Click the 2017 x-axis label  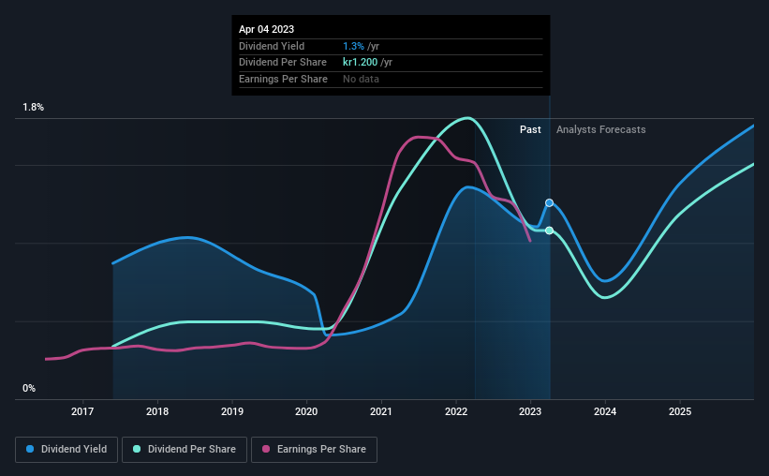[x=82, y=411]
